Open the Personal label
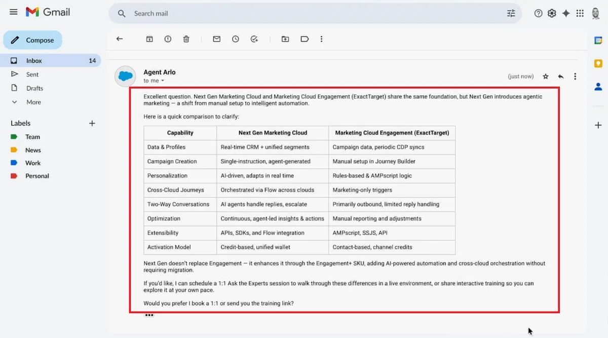The height and width of the screenshot is (338, 608). coord(37,176)
